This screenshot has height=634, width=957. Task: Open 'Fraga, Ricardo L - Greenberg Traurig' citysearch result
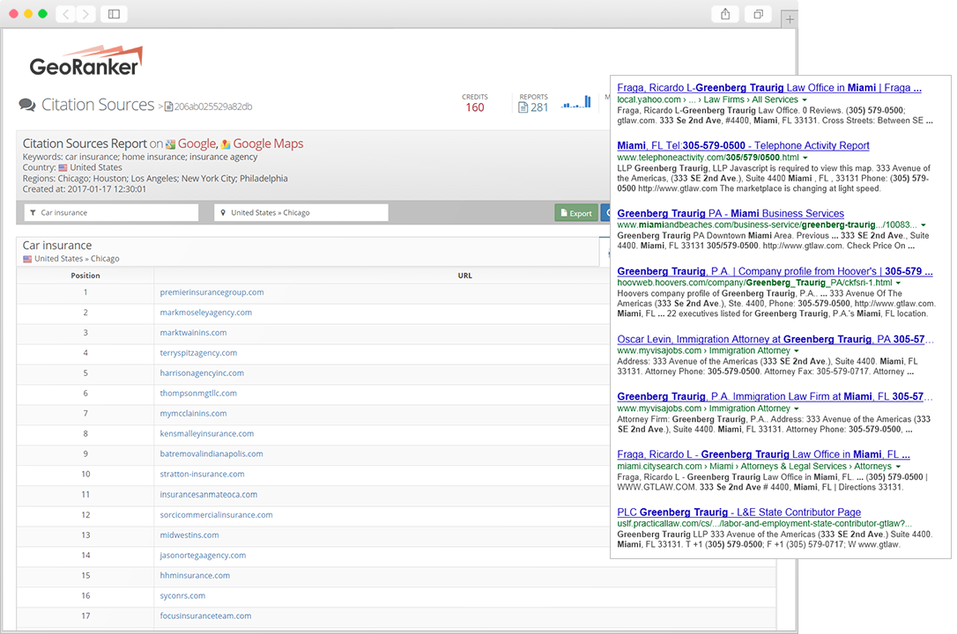point(763,454)
